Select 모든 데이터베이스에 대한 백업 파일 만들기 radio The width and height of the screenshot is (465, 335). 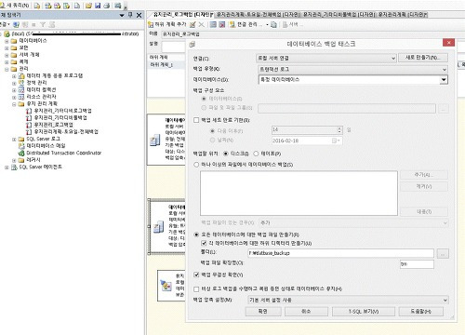coord(196,234)
